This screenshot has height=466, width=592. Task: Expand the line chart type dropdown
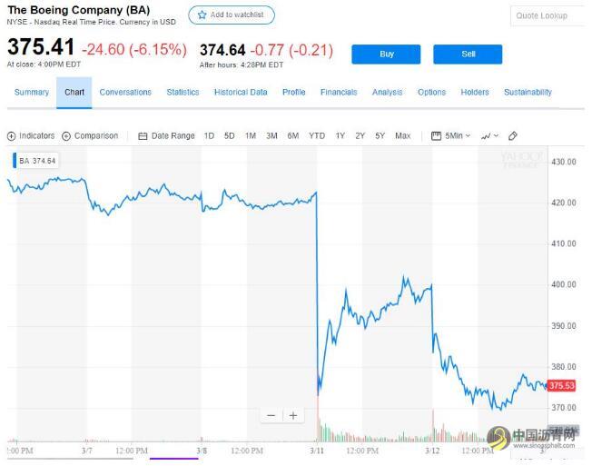(x=489, y=136)
